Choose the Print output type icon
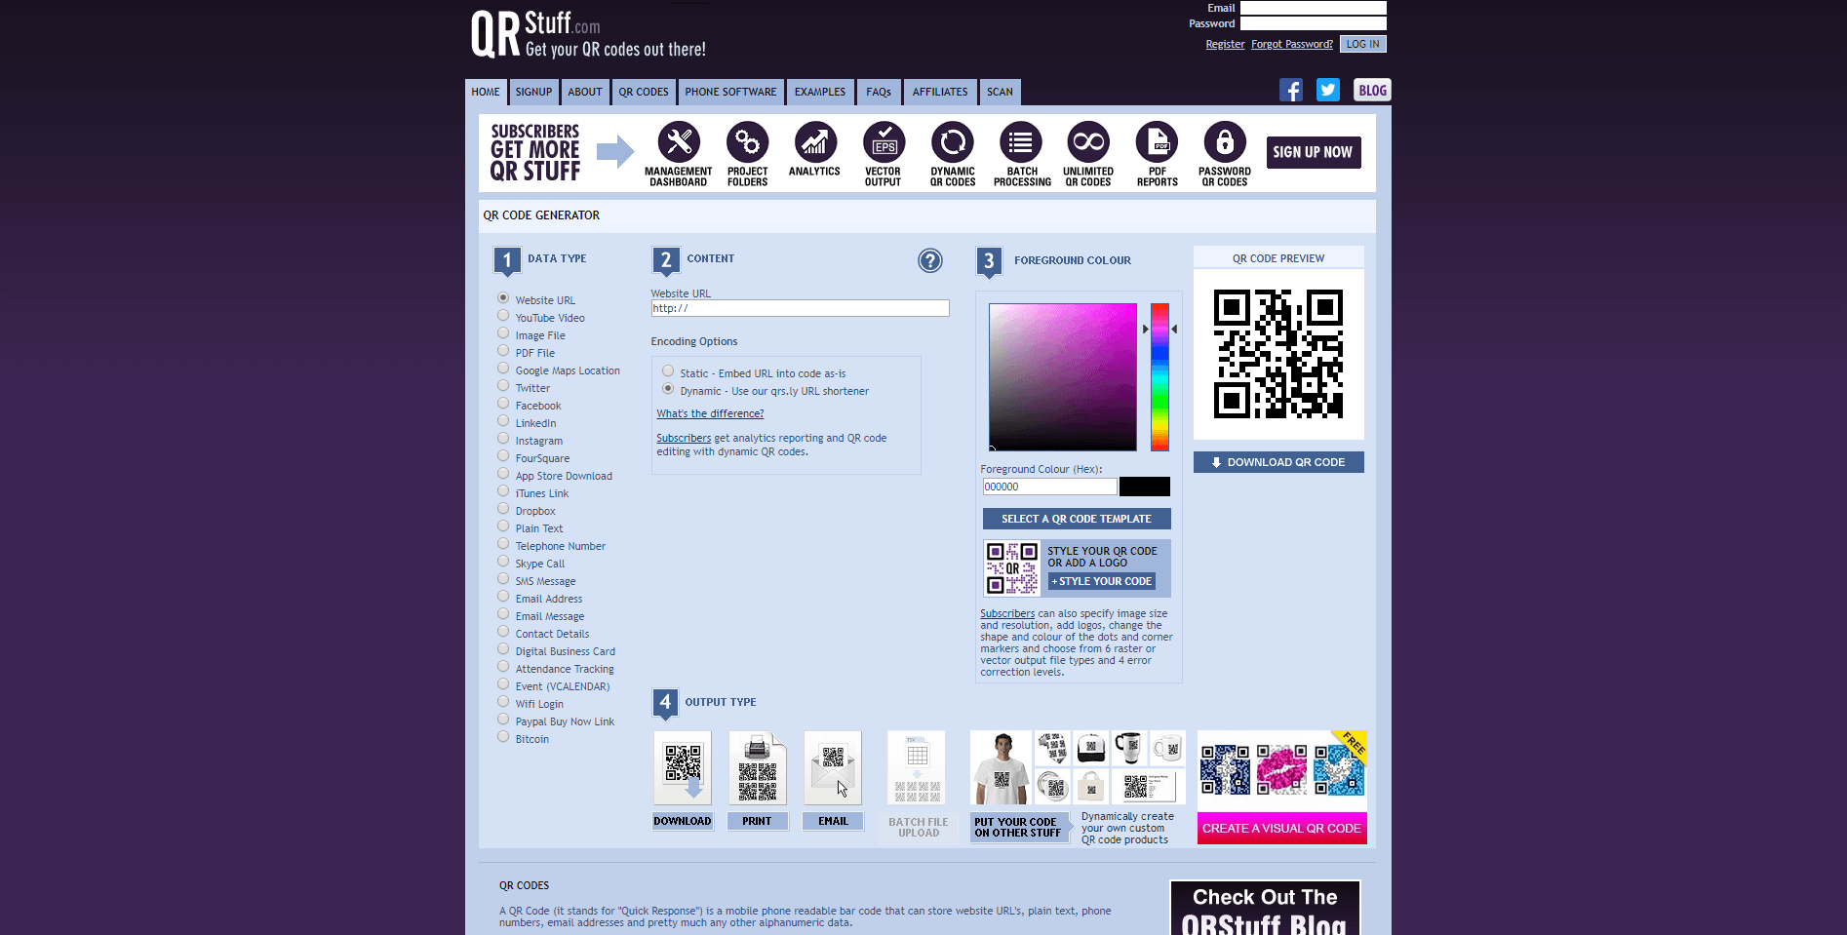 pos(758,768)
